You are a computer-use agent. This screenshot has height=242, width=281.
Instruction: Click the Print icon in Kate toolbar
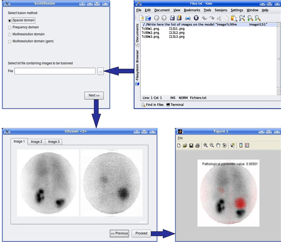[188, 18]
